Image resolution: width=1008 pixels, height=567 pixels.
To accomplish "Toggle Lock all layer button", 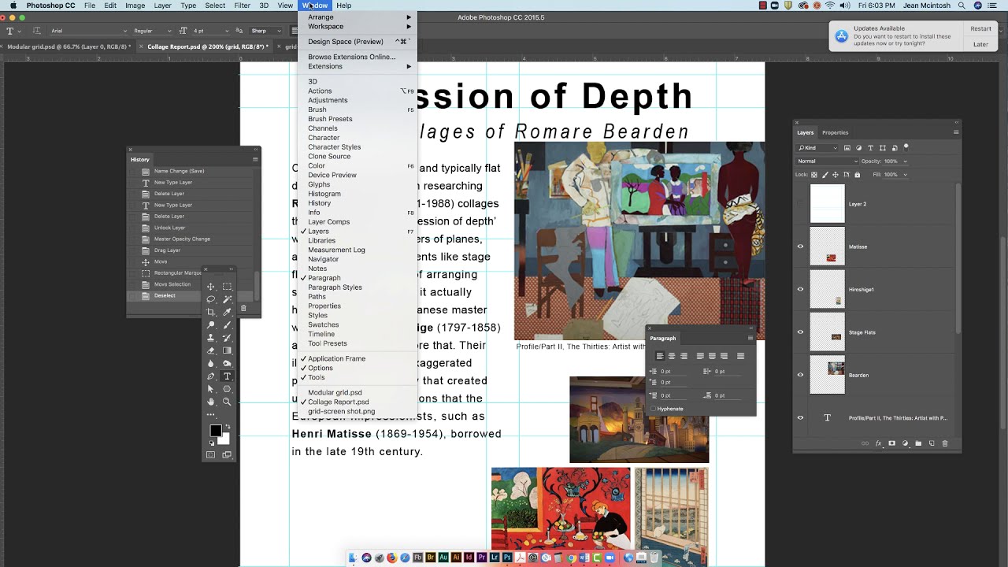I will pyautogui.click(x=858, y=174).
